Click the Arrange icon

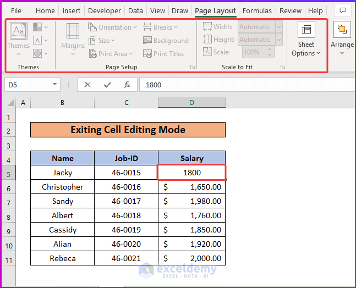tap(342, 29)
